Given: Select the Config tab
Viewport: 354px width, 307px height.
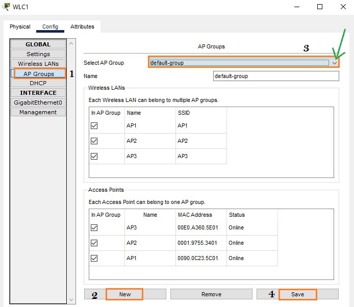Looking at the screenshot, I should 50,27.
